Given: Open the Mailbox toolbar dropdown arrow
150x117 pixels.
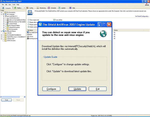Looking at the screenshot, I should [24, 8].
